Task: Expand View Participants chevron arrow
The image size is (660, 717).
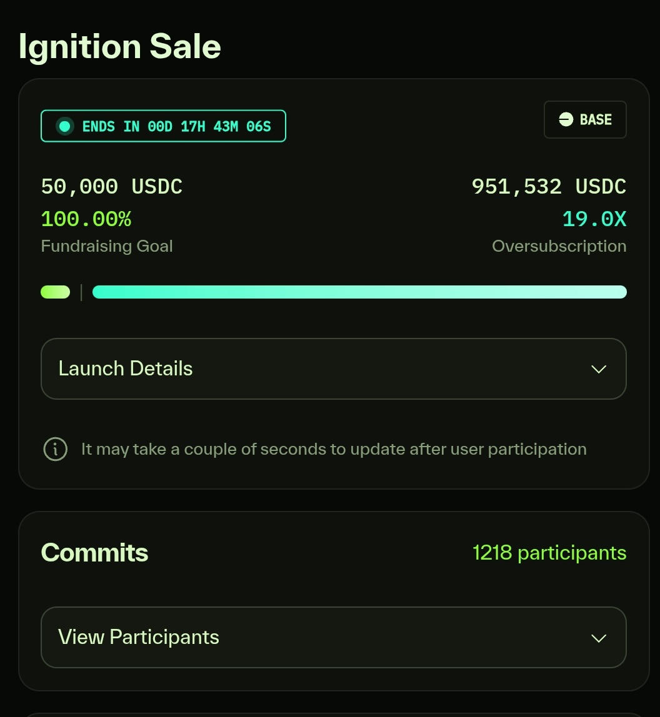Action: [x=599, y=638]
